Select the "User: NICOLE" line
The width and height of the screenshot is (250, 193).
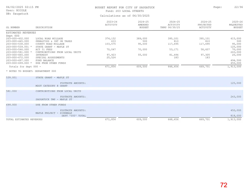point(16,10)
